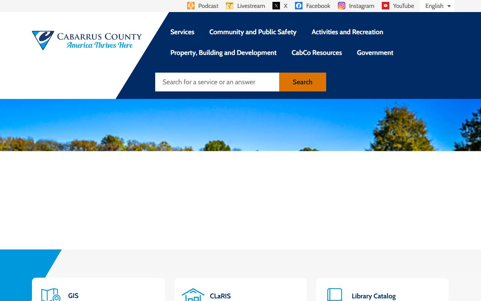Open Activities and Recreation menu
481x301 pixels.
point(347,32)
